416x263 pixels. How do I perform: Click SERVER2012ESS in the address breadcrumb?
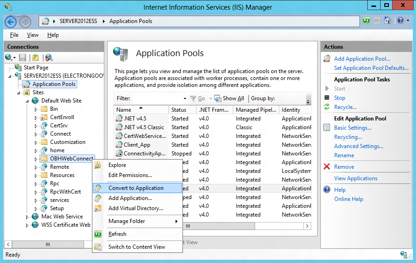click(78, 21)
